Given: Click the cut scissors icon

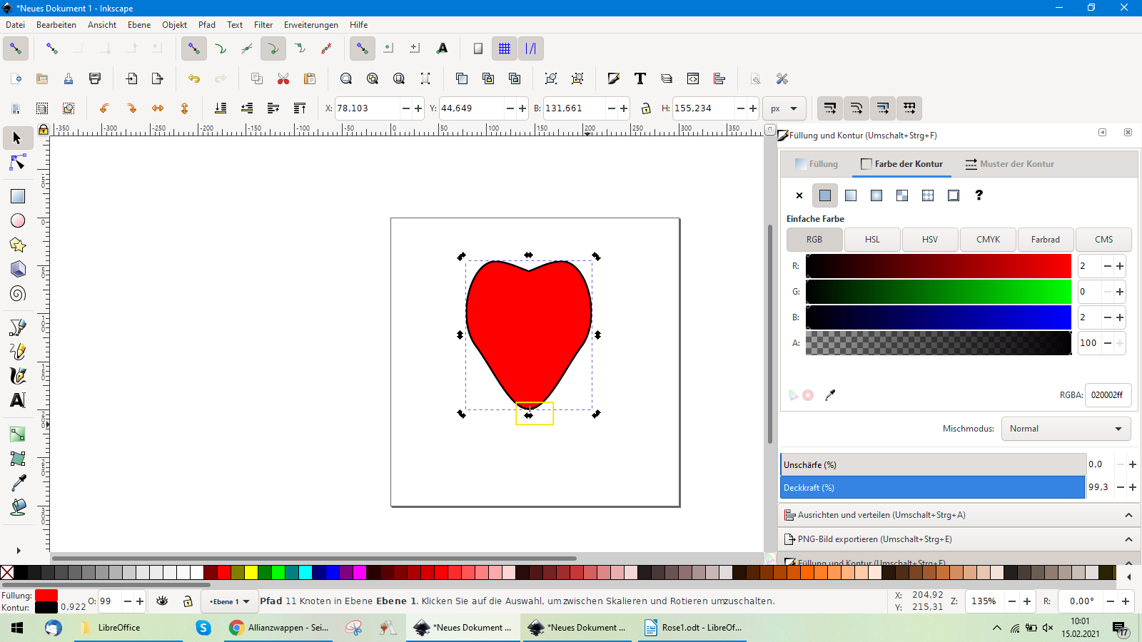Looking at the screenshot, I should 283,78.
